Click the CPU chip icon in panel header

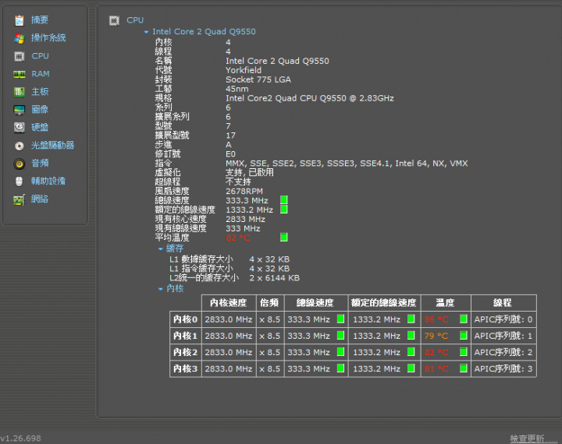point(114,21)
